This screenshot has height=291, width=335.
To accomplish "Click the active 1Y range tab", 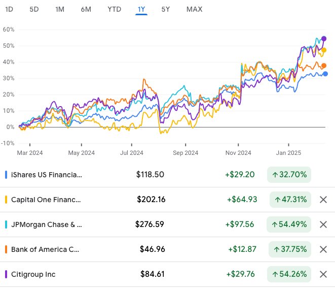I will point(141,10).
